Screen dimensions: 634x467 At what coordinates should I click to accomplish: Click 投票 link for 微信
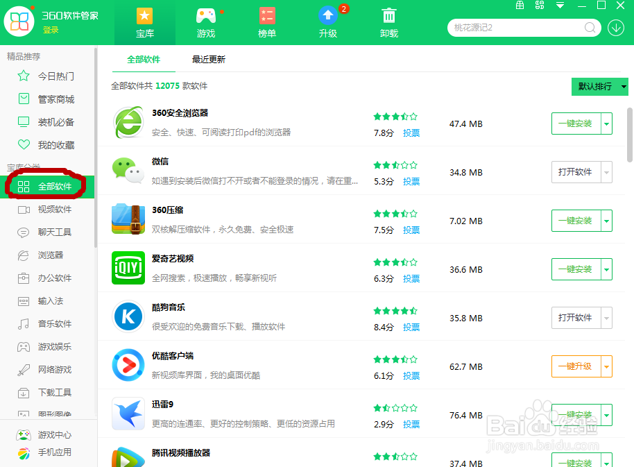pyautogui.click(x=411, y=182)
